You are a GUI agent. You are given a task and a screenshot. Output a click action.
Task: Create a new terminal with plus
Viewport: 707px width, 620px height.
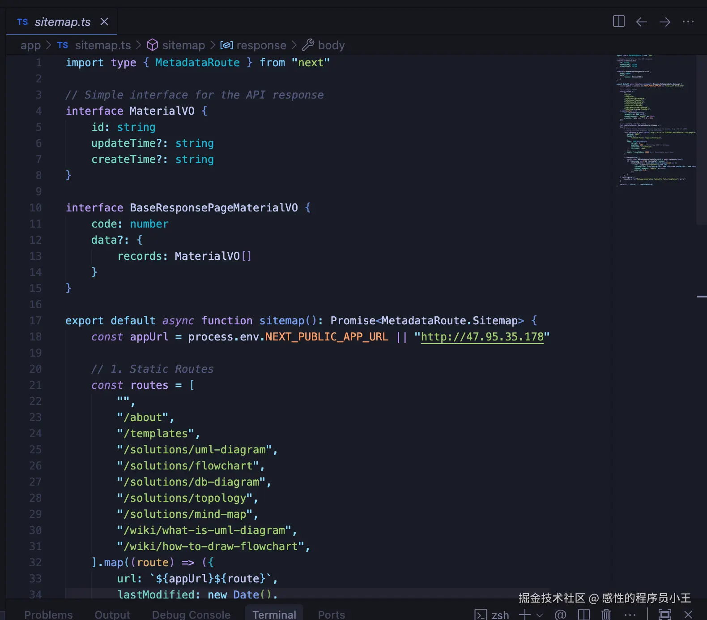coord(525,615)
